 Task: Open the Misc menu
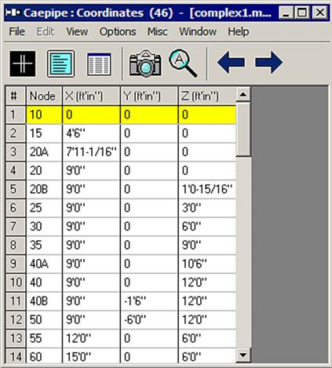[x=158, y=31]
